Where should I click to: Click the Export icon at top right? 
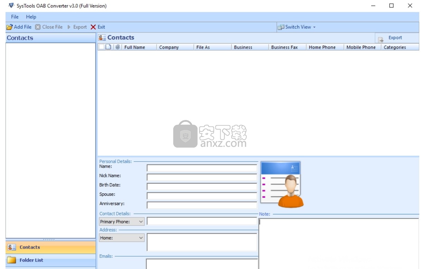381,39
